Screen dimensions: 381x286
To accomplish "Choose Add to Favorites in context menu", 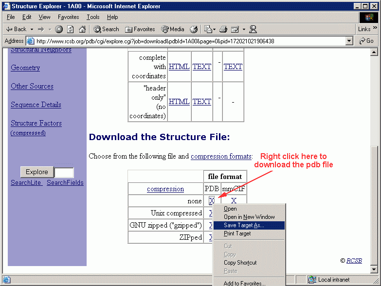I will tap(249, 283).
